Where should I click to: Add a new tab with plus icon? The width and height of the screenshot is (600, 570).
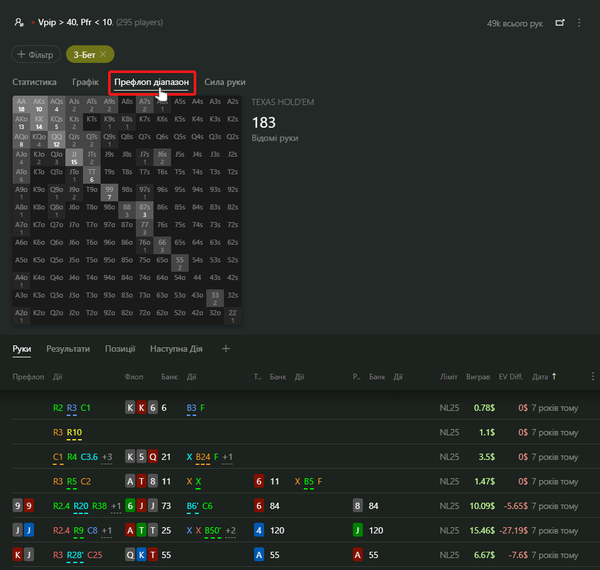[x=226, y=349]
